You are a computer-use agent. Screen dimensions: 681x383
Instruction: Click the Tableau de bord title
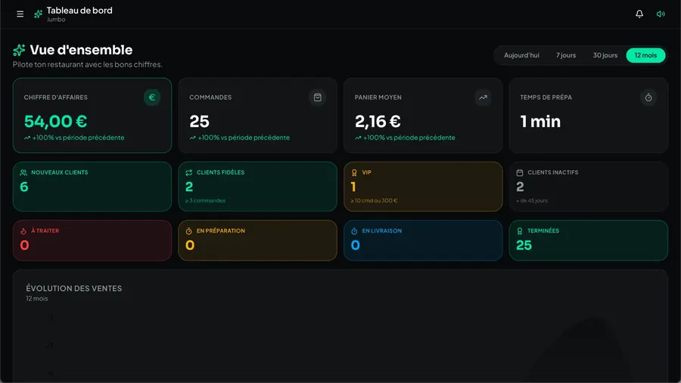79,11
